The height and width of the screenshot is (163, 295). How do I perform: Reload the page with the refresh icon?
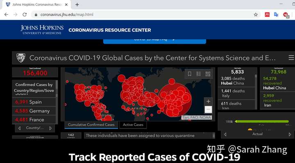[25, 15]
